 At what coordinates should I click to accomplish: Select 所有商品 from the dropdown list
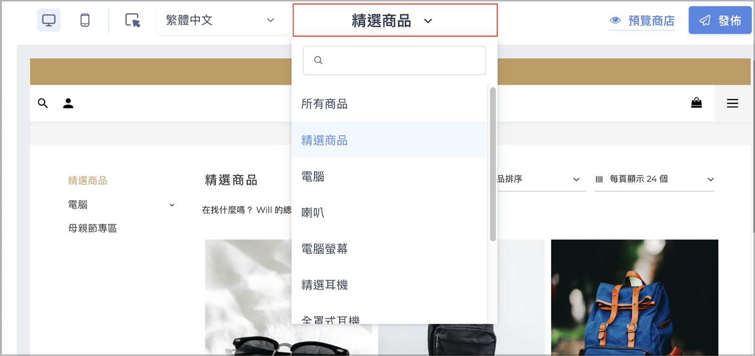(389, 104)
